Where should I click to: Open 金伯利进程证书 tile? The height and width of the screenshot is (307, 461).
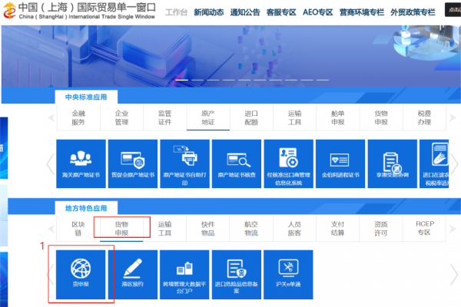click(340, 163)
